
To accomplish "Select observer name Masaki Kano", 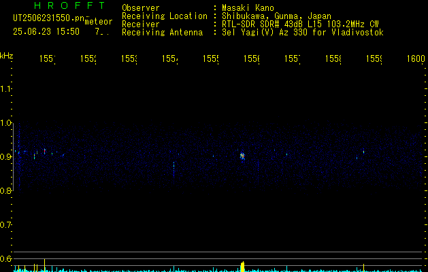I will 248,8.
